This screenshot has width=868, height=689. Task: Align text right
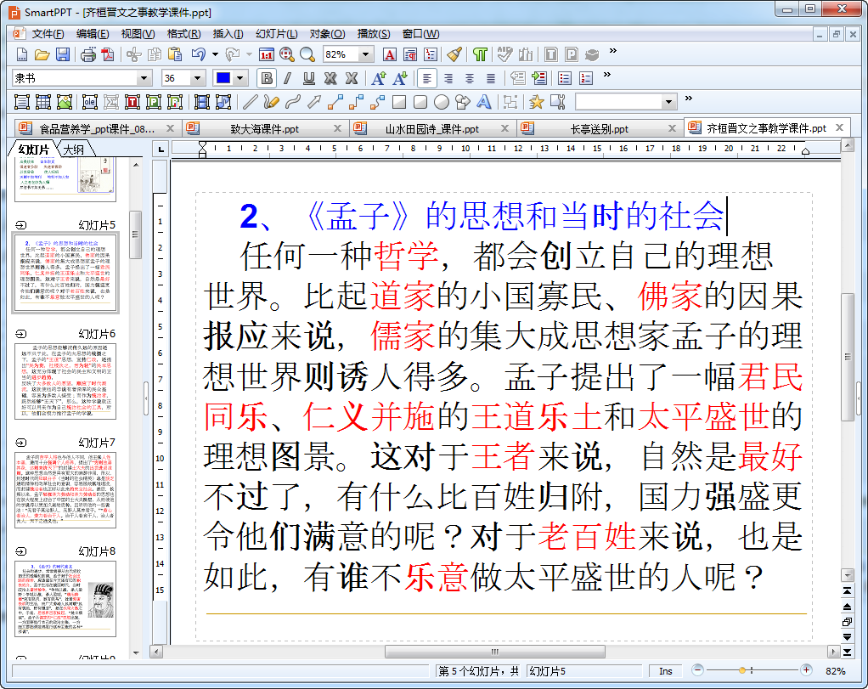click(448, 78)
